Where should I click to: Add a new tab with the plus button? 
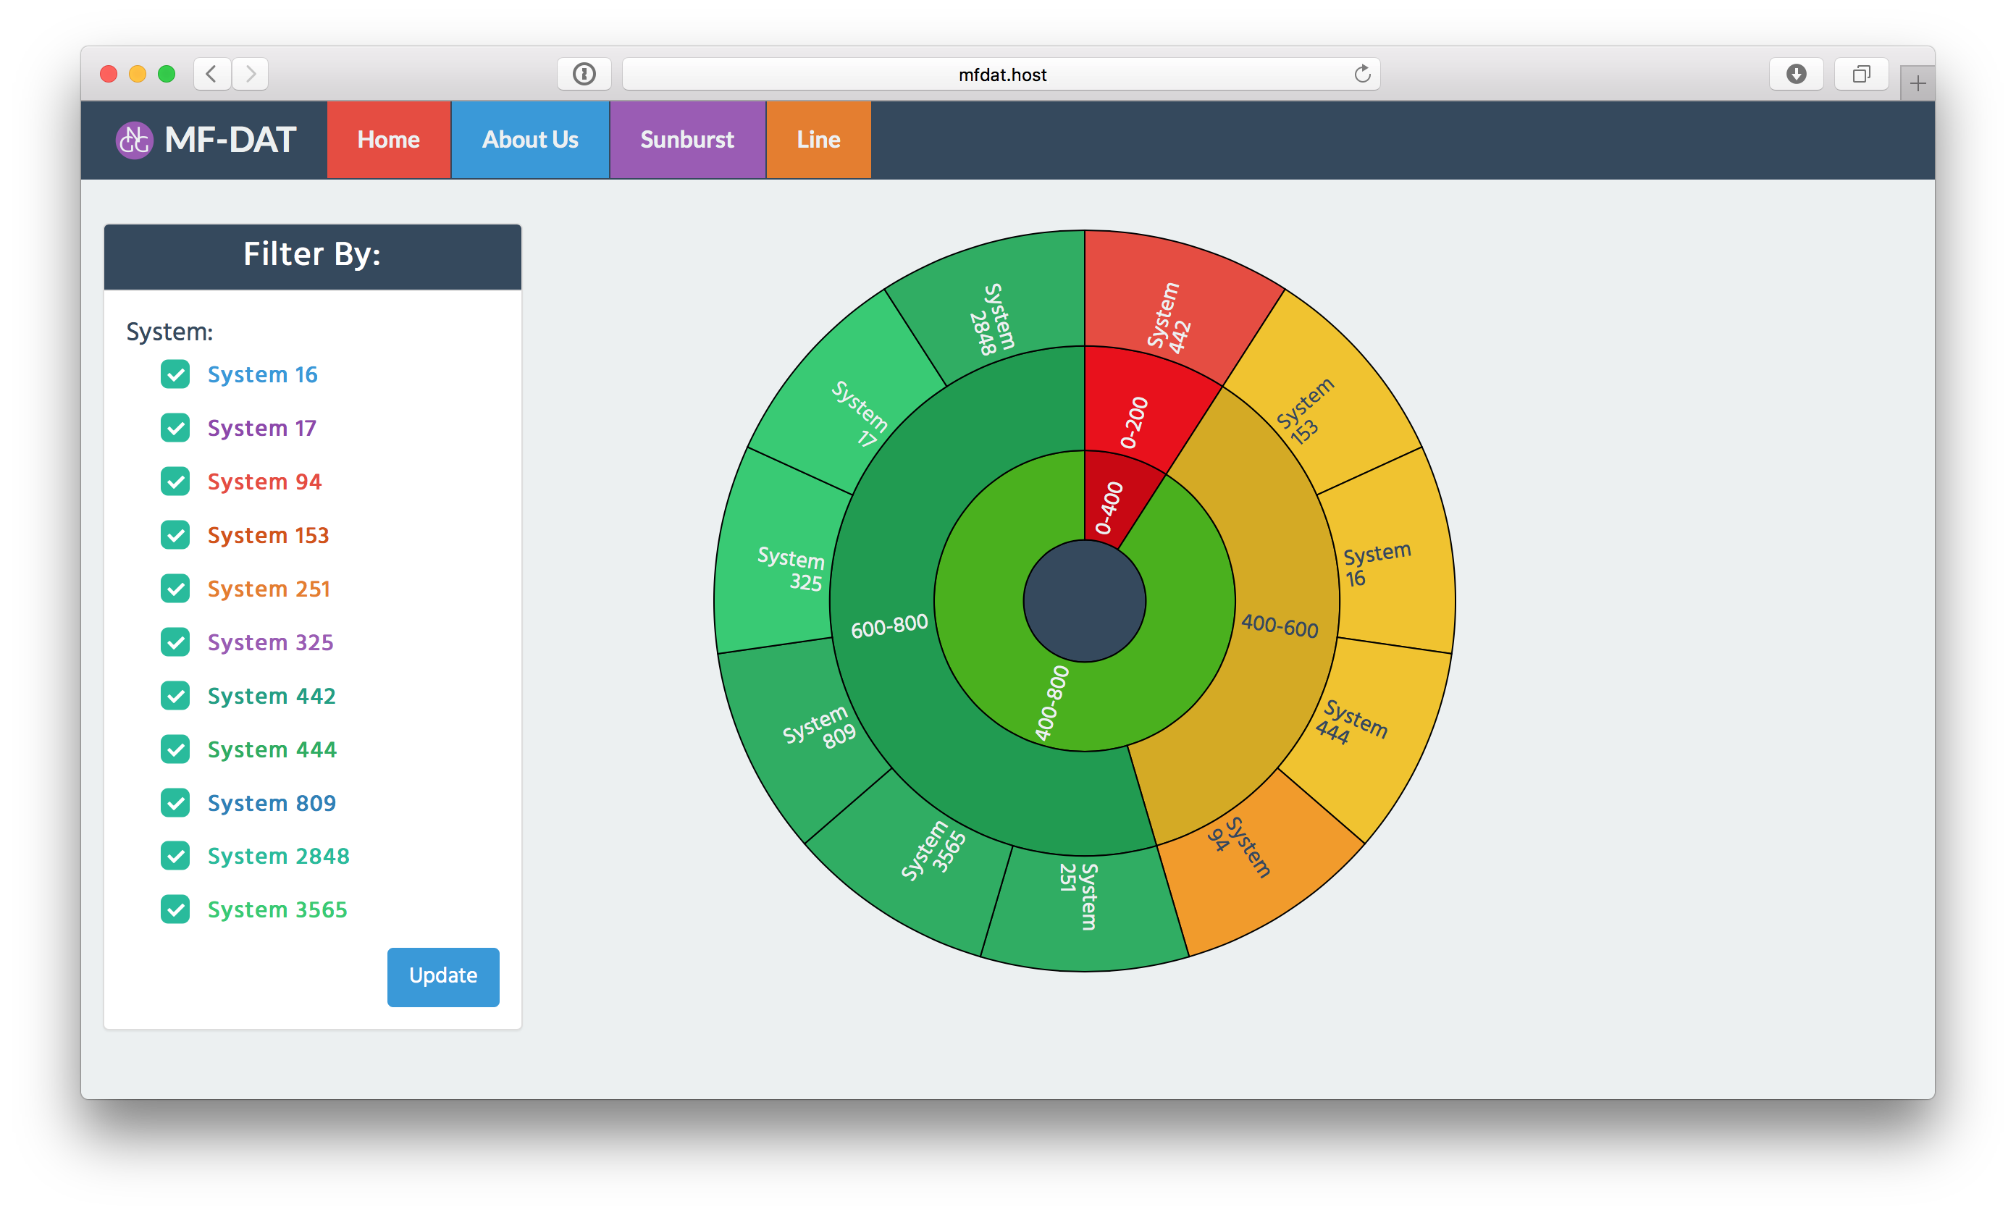click(x=1917, y=83)
